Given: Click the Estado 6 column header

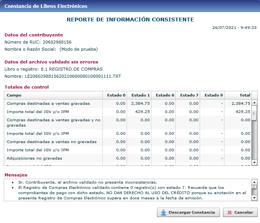Looking at the screenshot, I should 163,95.
